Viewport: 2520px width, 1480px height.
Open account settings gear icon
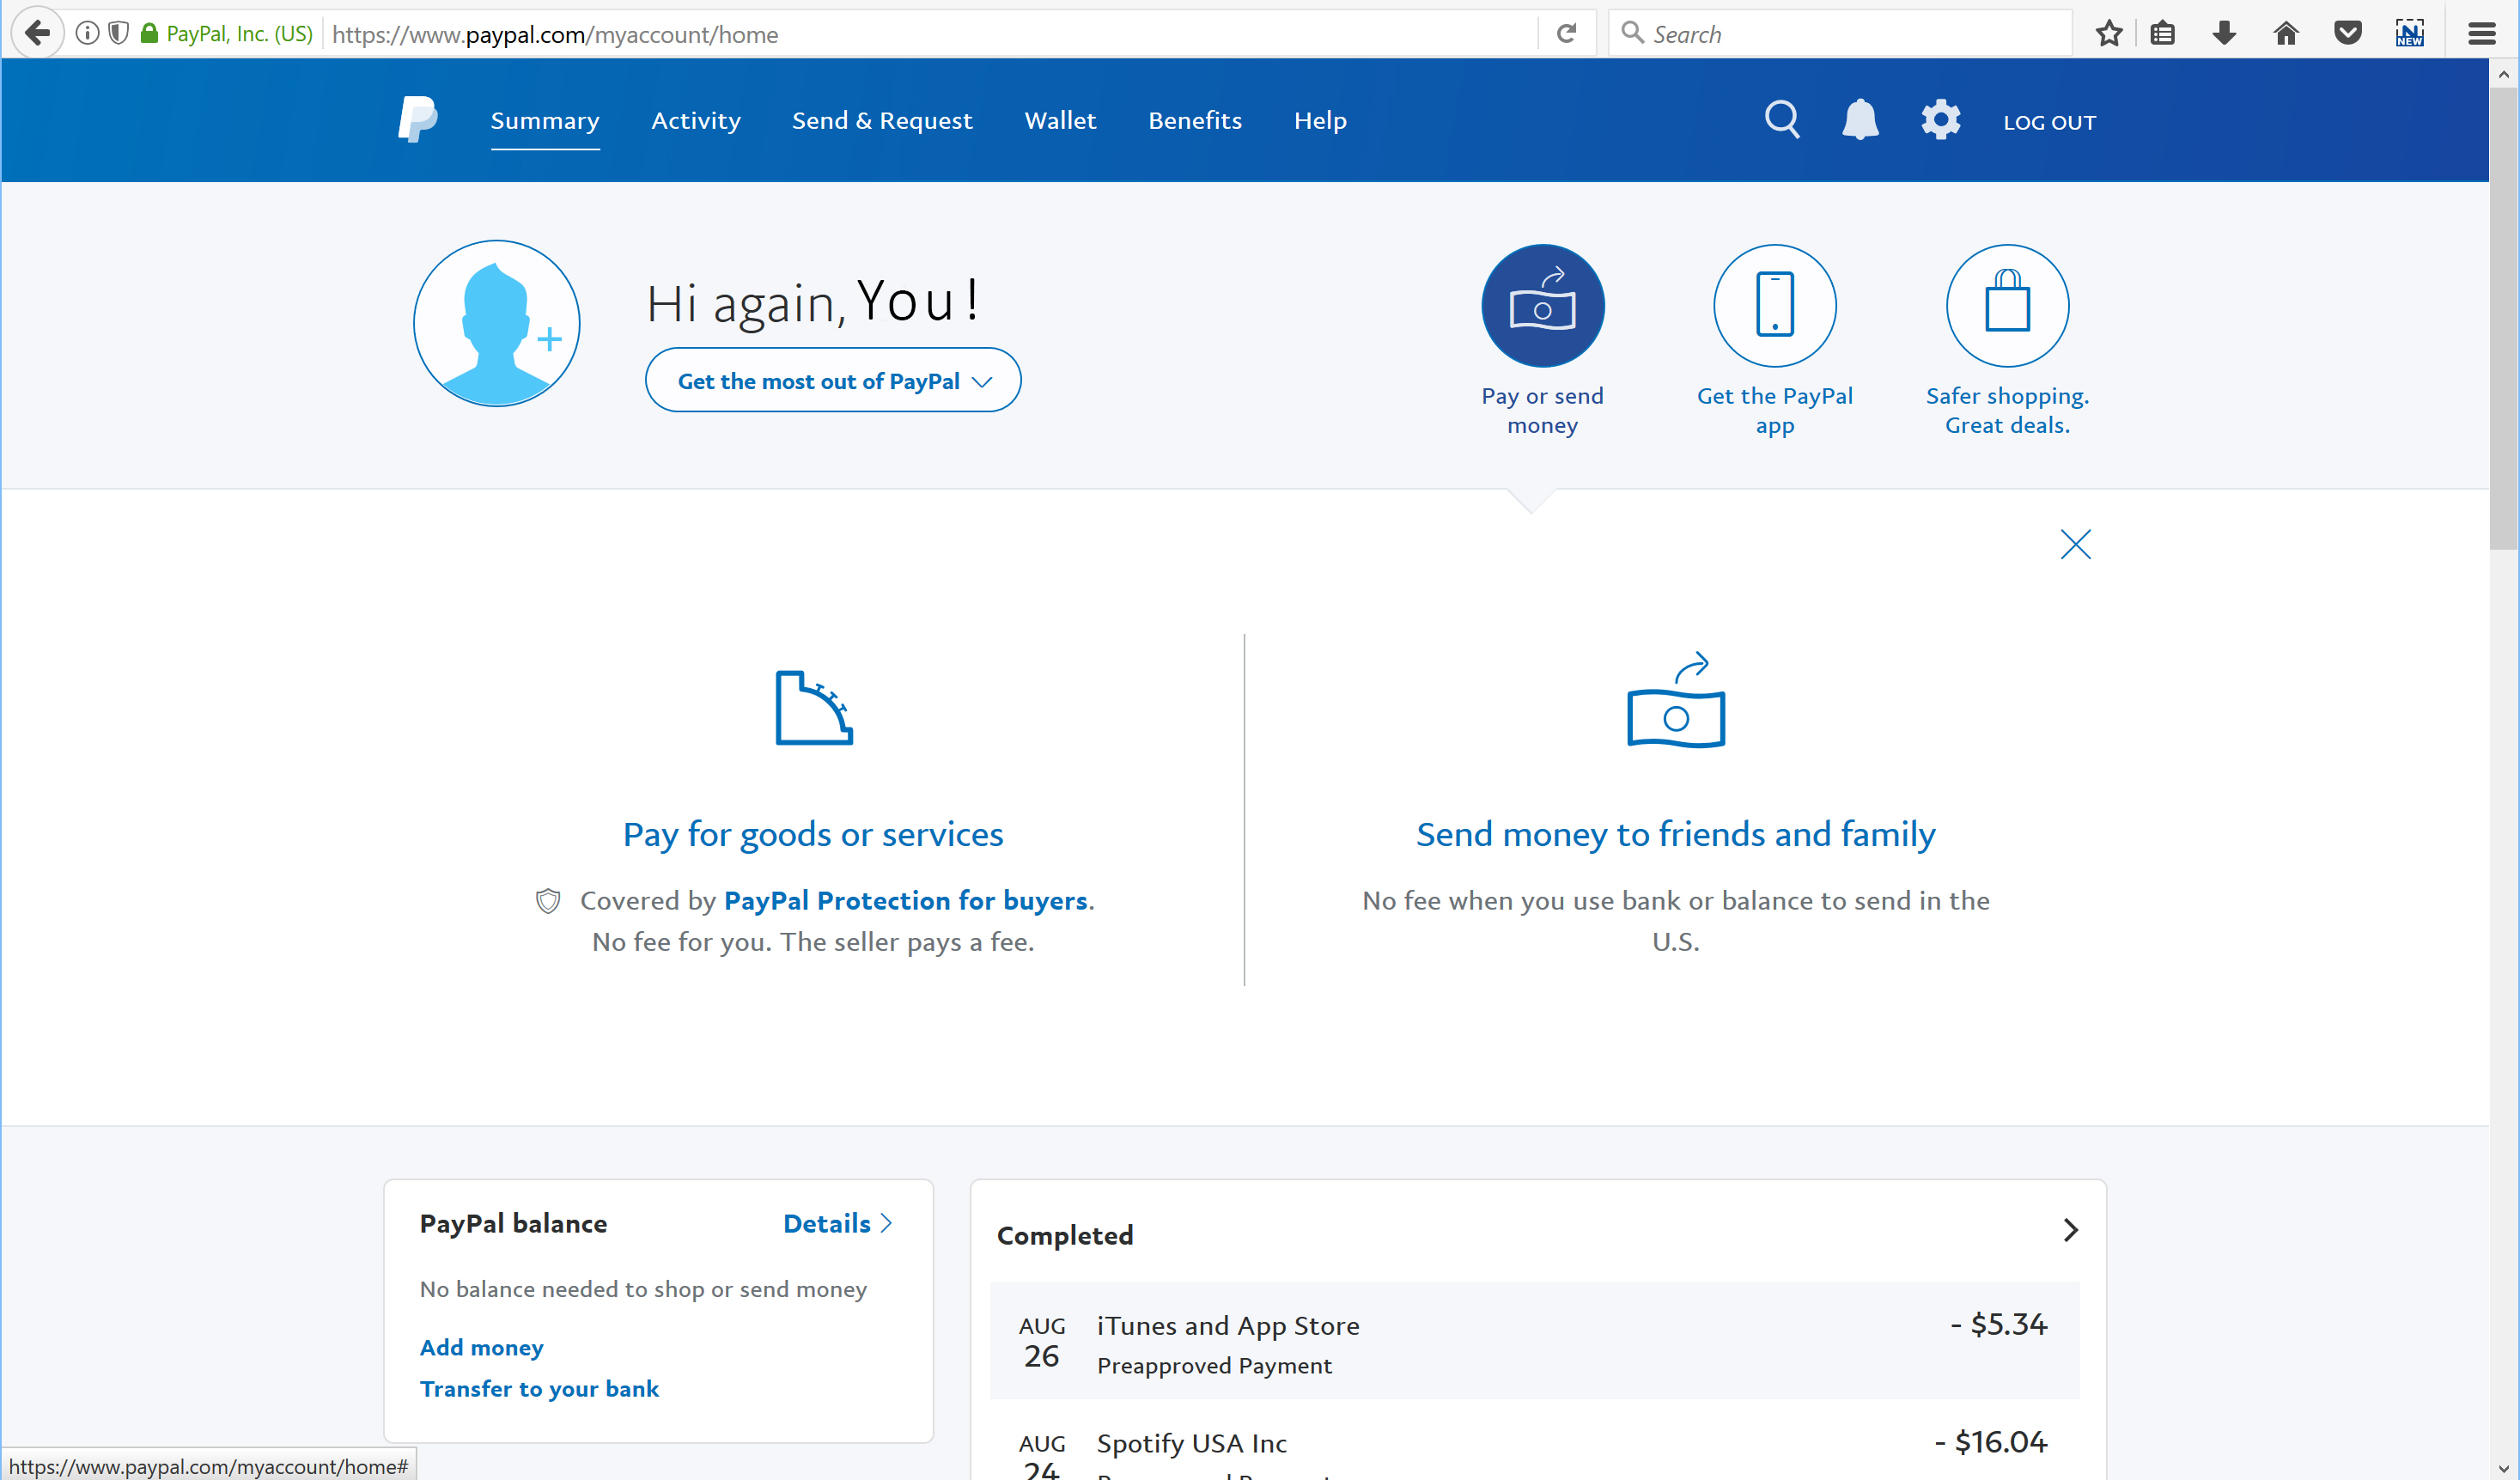(x=1940, y=120)
